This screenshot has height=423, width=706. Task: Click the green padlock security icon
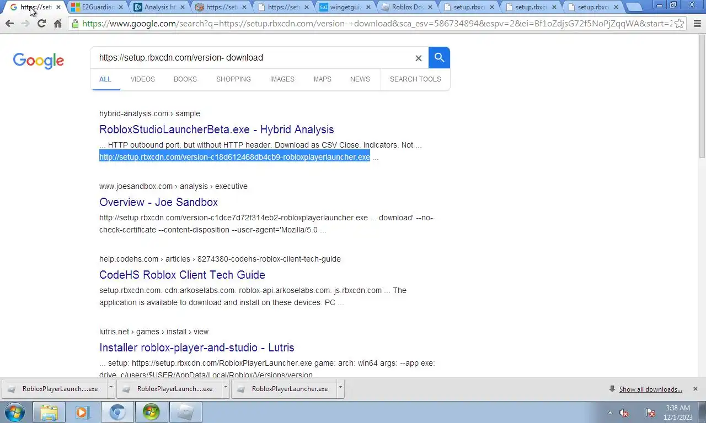76,24
